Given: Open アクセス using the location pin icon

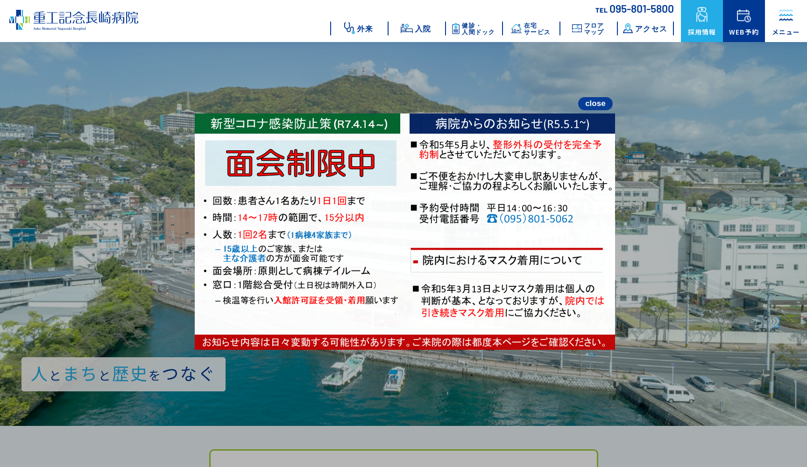Looking at the screenshot, I should [628, 28].
